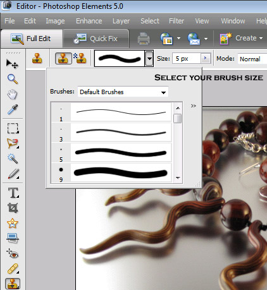Select the Zoom magnifier tool
The width and height of the screenshot is (267, 290).
click(13, 79)
